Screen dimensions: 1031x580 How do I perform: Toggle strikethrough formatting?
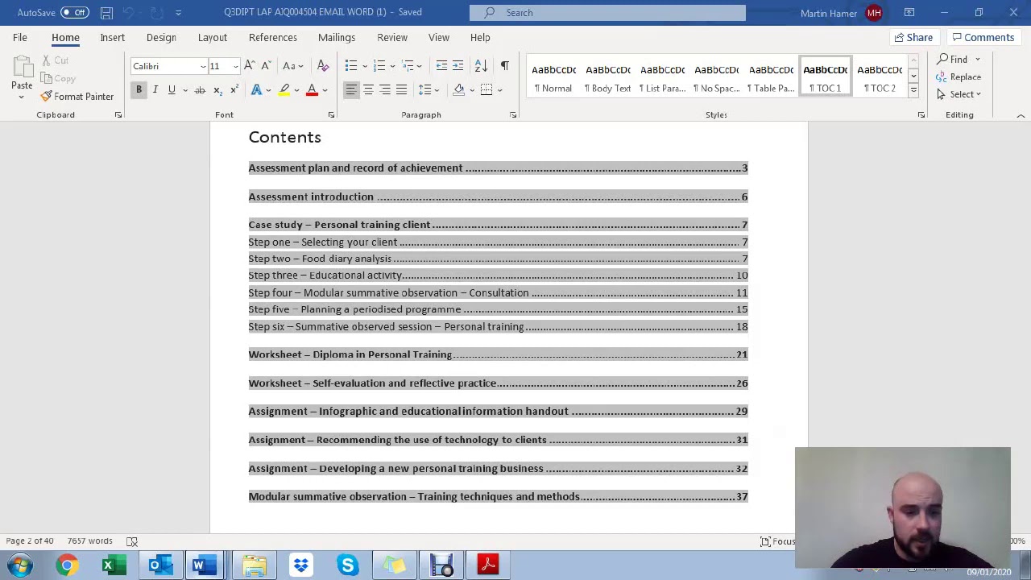coord(200,89)
